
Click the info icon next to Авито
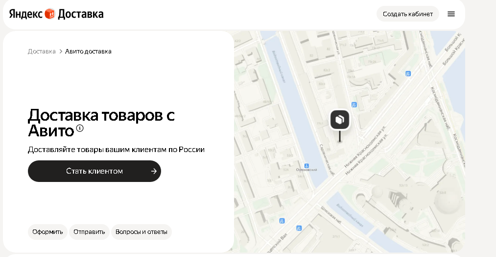click(x=80, y=128)
